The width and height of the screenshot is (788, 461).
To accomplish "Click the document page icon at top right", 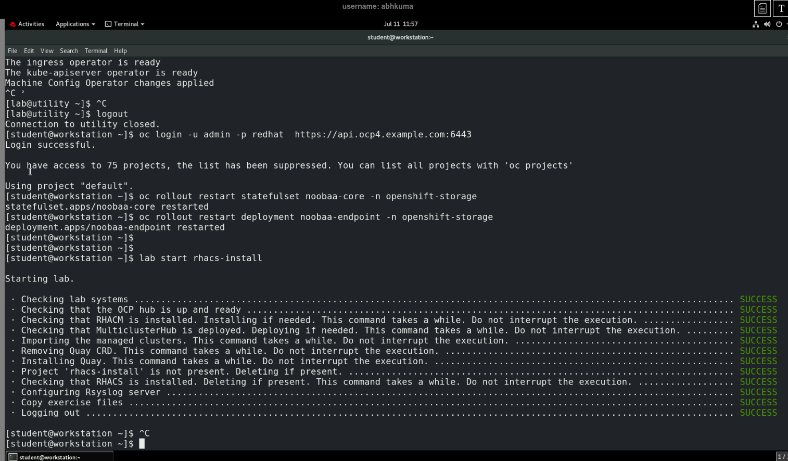I will 762,8.
